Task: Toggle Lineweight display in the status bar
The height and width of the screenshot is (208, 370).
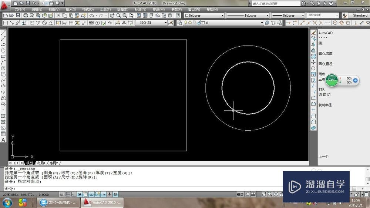Action: (109, 194)
